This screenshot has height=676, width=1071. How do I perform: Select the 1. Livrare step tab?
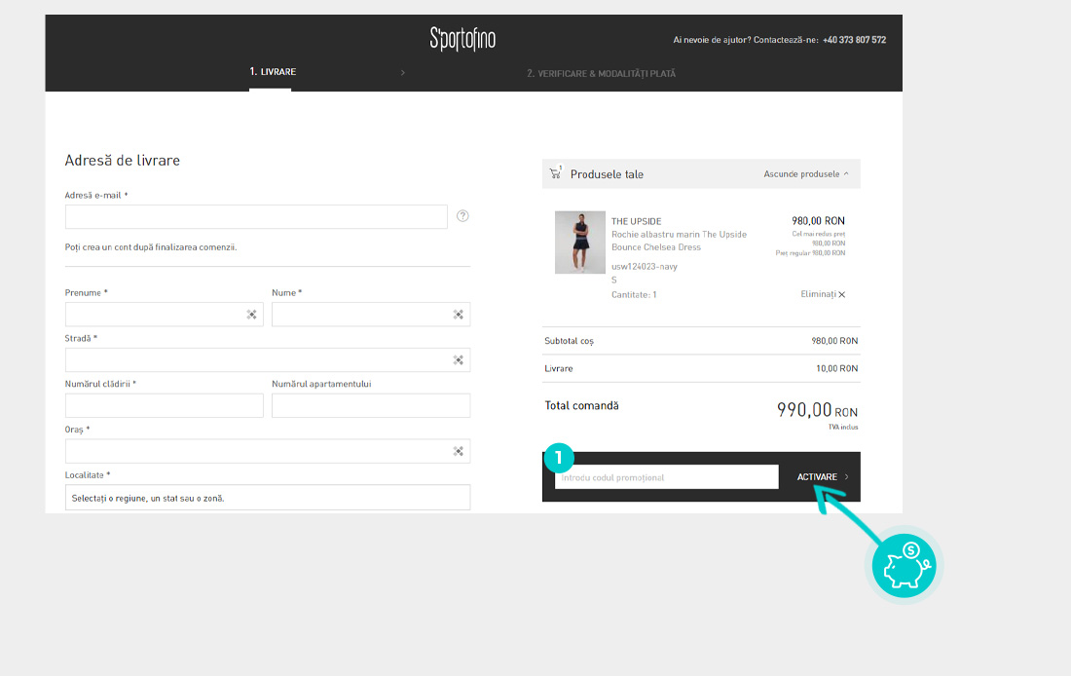[272, 73]
